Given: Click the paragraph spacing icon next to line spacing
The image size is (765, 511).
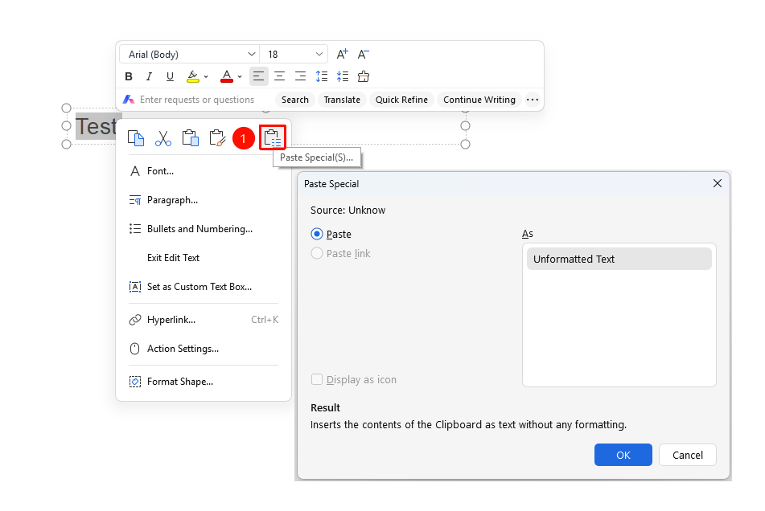Looking at the screenshot, I should [x=343, y=76].
